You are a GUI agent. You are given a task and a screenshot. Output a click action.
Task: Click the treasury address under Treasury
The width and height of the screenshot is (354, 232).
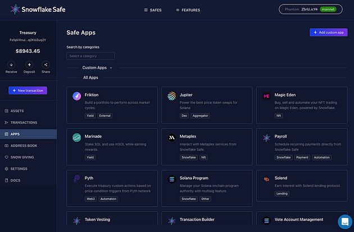pyautogui.click(x=28, y=40)
